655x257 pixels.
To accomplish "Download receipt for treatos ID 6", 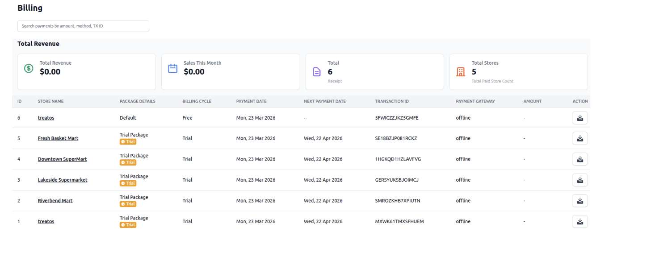I will [x=580, y=118].
